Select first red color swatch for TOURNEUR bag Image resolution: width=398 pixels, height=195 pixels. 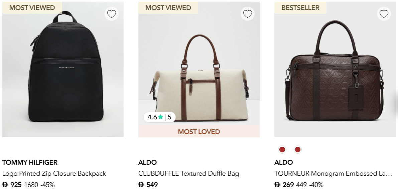[282, 150]
